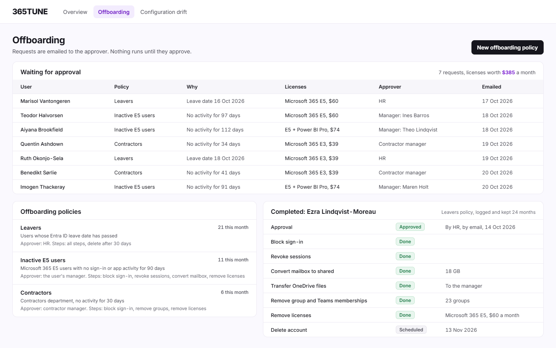The image size is (556, 348).
Task: Click Done badge for Convert mailbox
Action: (405, 271)
